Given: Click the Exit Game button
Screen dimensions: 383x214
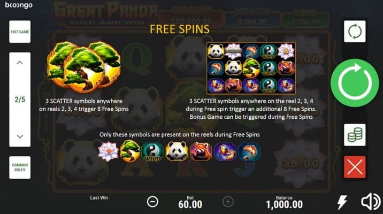Looking at the screenshot, I should pyautogui.click(x=20, y=32).
